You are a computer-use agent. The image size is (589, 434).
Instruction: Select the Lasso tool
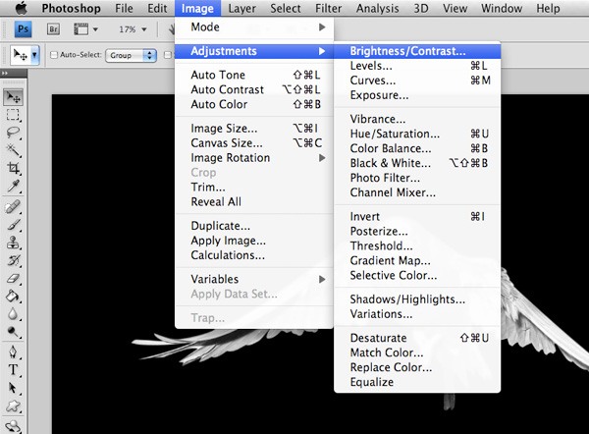point(14,133)
